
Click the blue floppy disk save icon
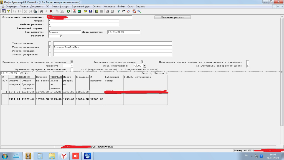(x=90, y=11)
